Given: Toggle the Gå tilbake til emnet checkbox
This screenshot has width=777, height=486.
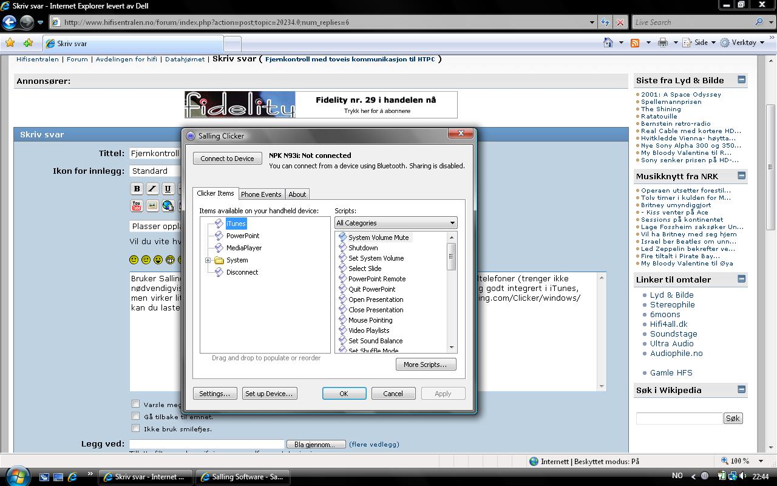Looking at the screenshot, I should (136, 416).
